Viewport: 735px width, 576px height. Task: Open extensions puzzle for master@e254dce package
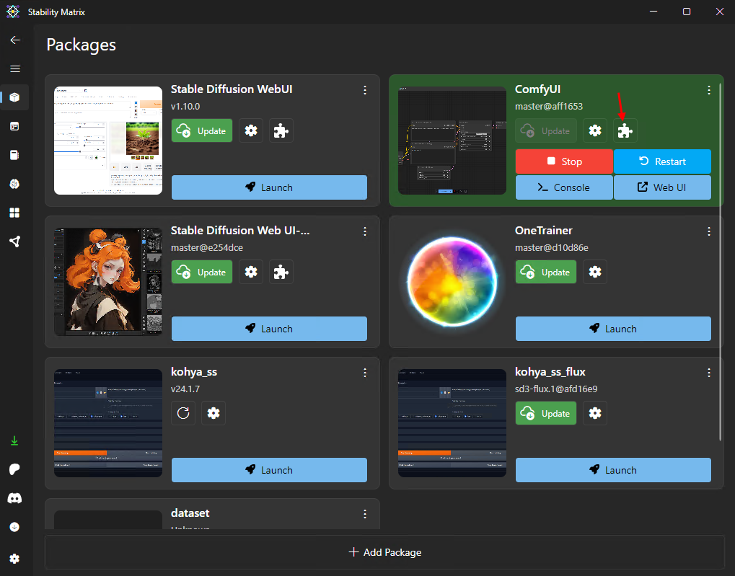281,272
